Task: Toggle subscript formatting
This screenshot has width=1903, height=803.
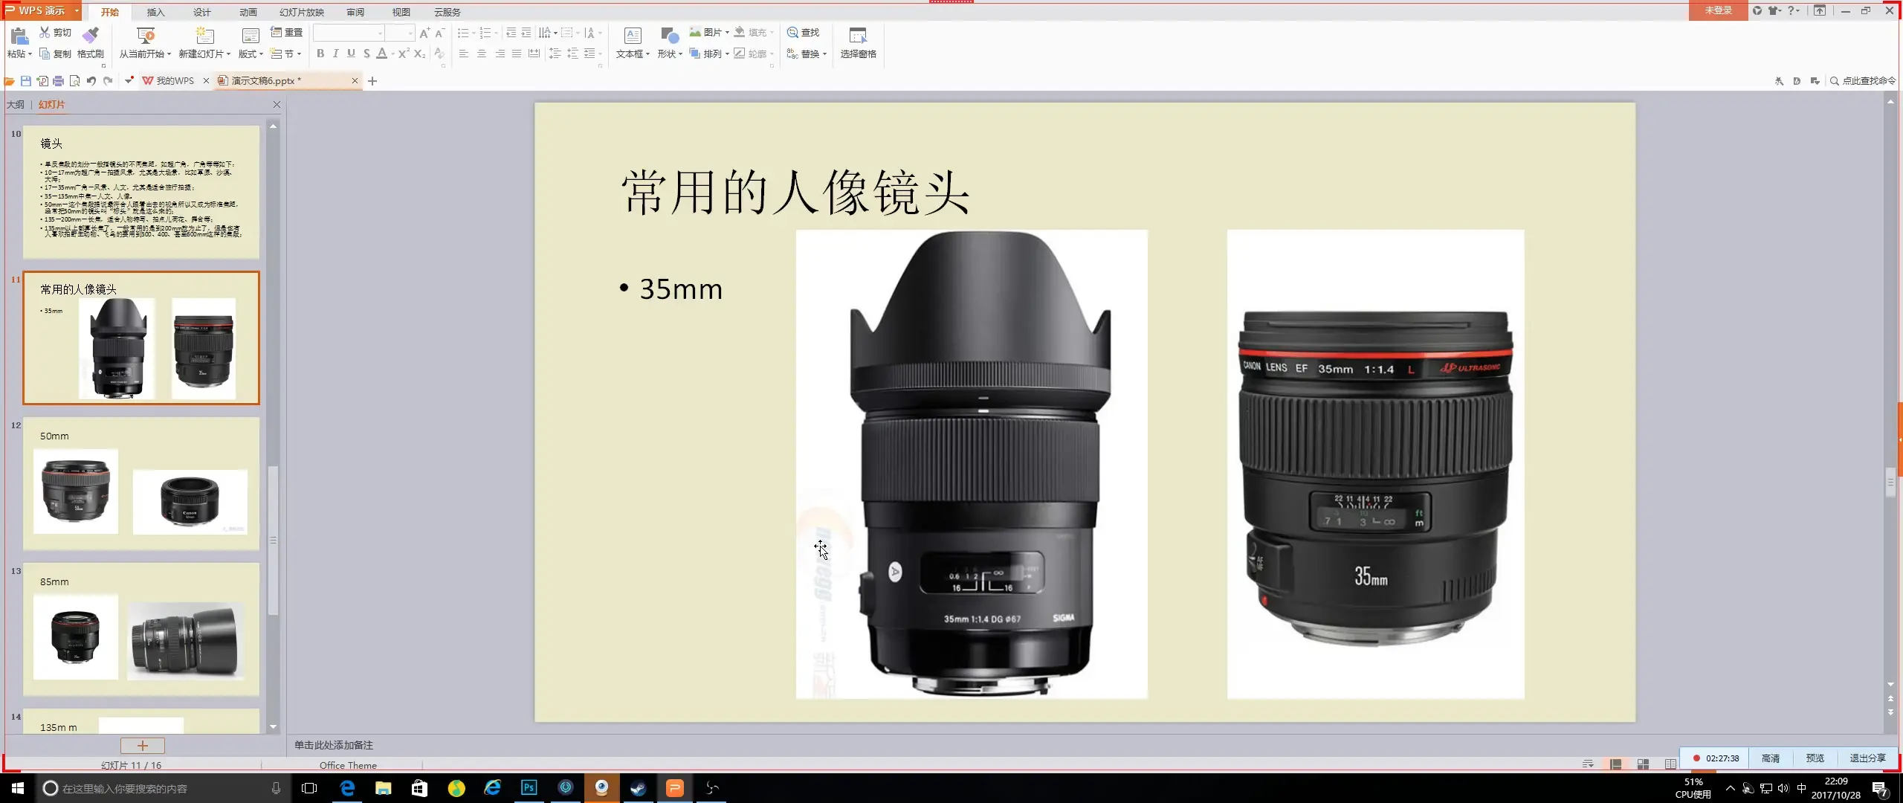Action: (x=420, y=54)
